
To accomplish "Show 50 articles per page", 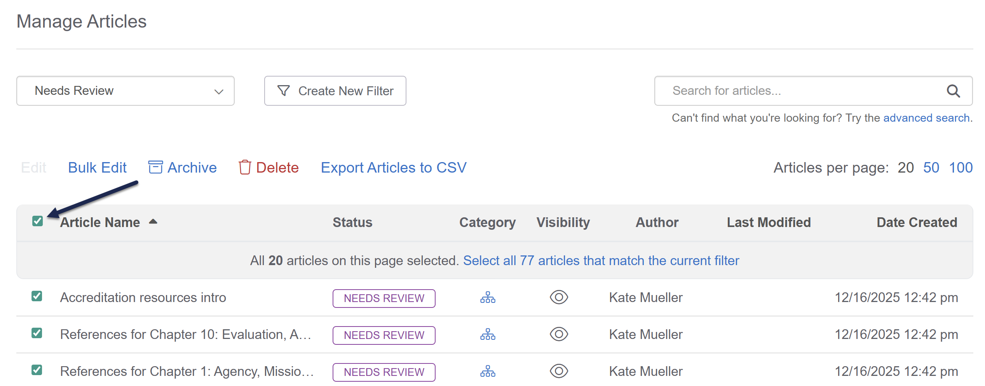I will tap(931, 168).
